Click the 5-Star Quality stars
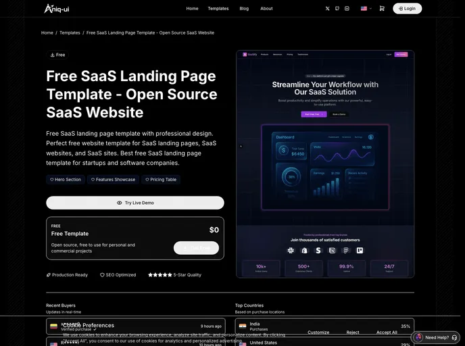Viewport: 465px width, 346px height. (x=160, y=275)
